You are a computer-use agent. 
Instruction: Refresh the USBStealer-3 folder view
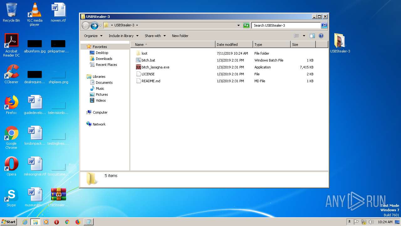[x=246, y=25]
